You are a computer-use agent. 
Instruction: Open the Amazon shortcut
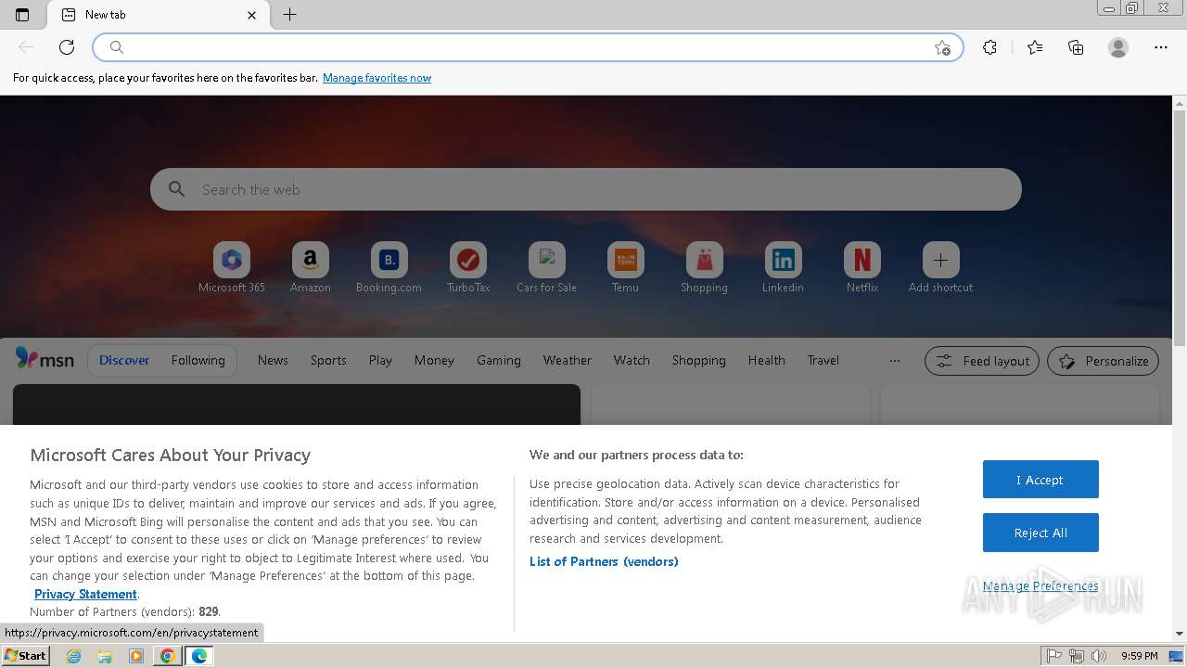point(311,267)
